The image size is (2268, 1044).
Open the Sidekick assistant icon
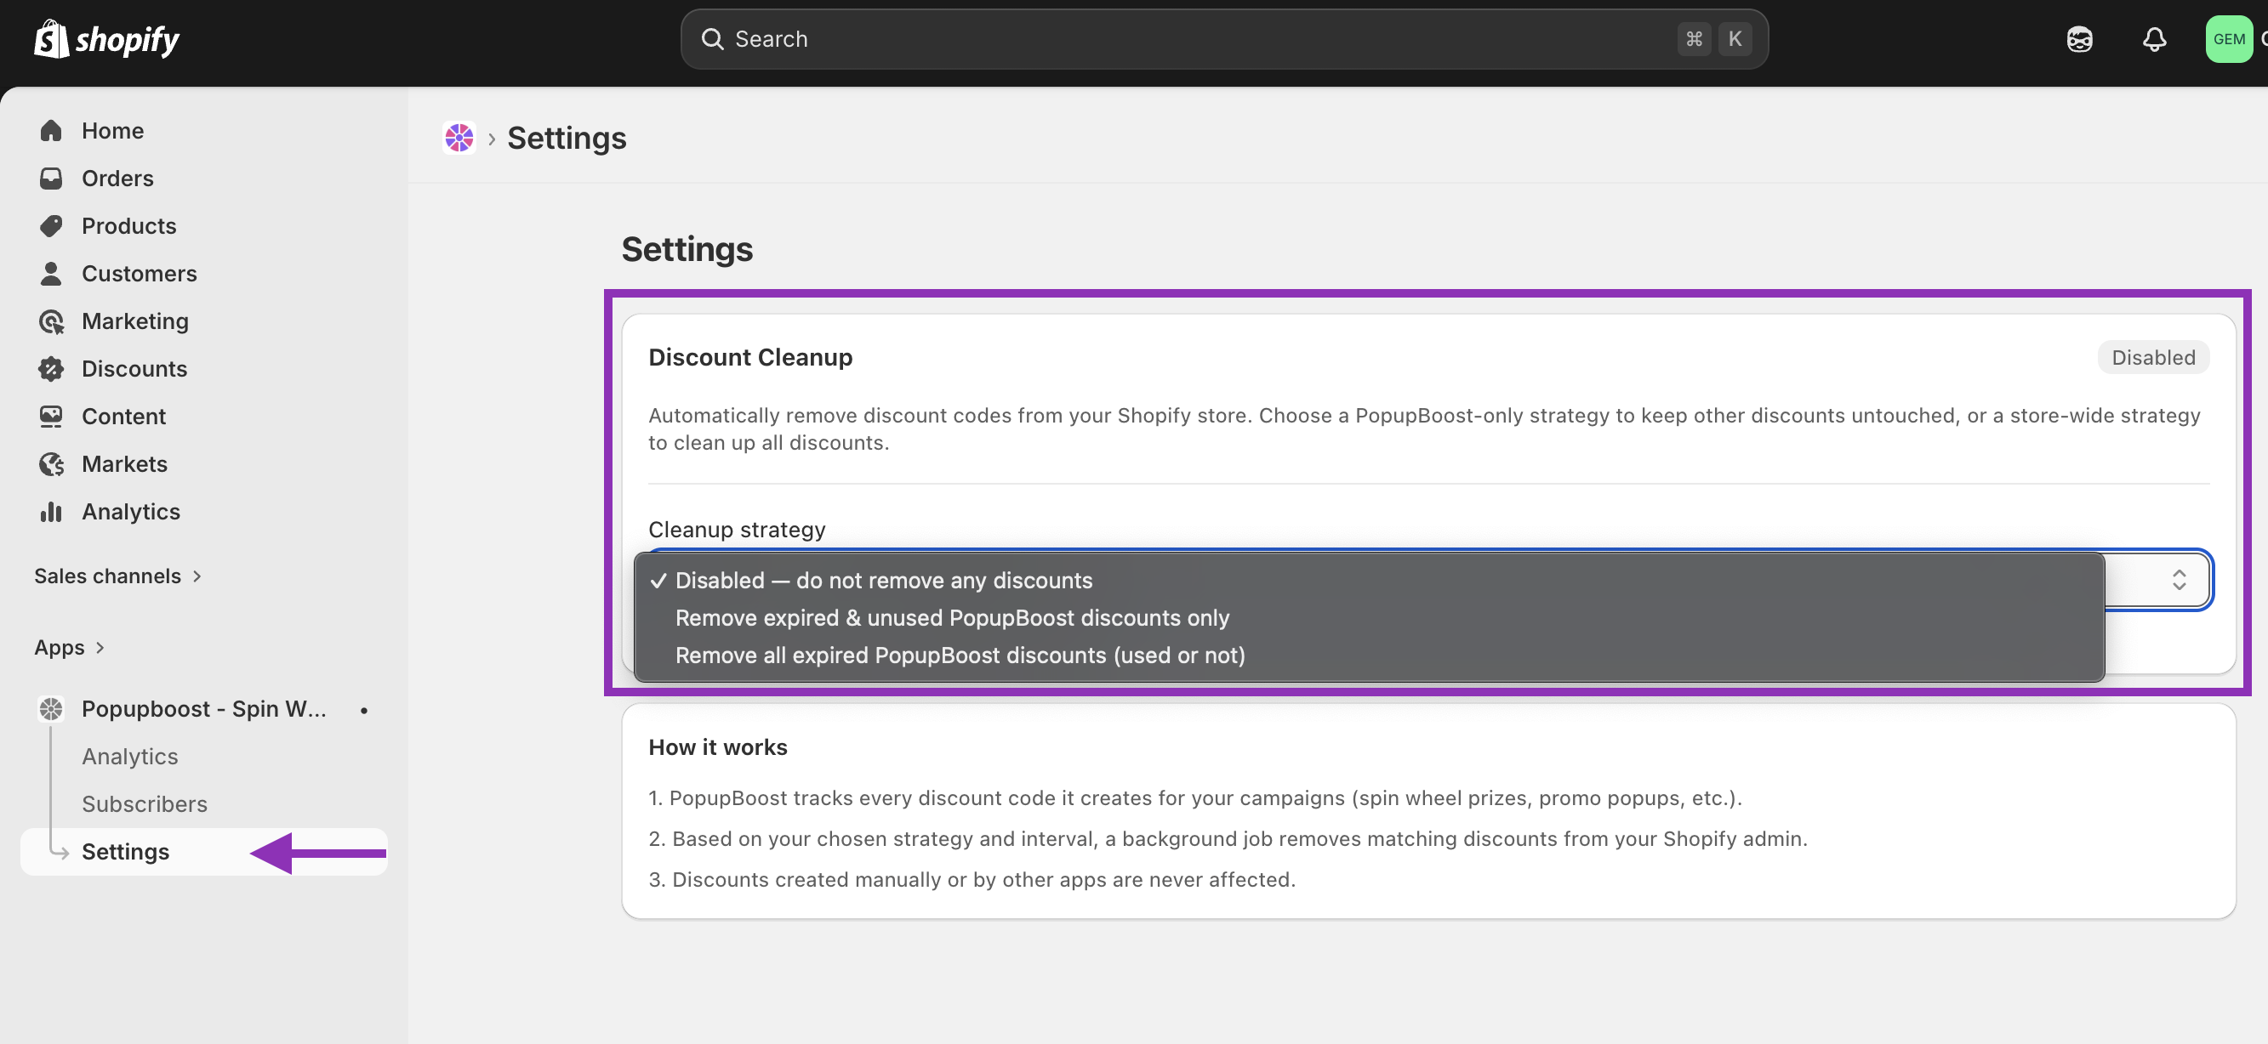coord(2078,40)
